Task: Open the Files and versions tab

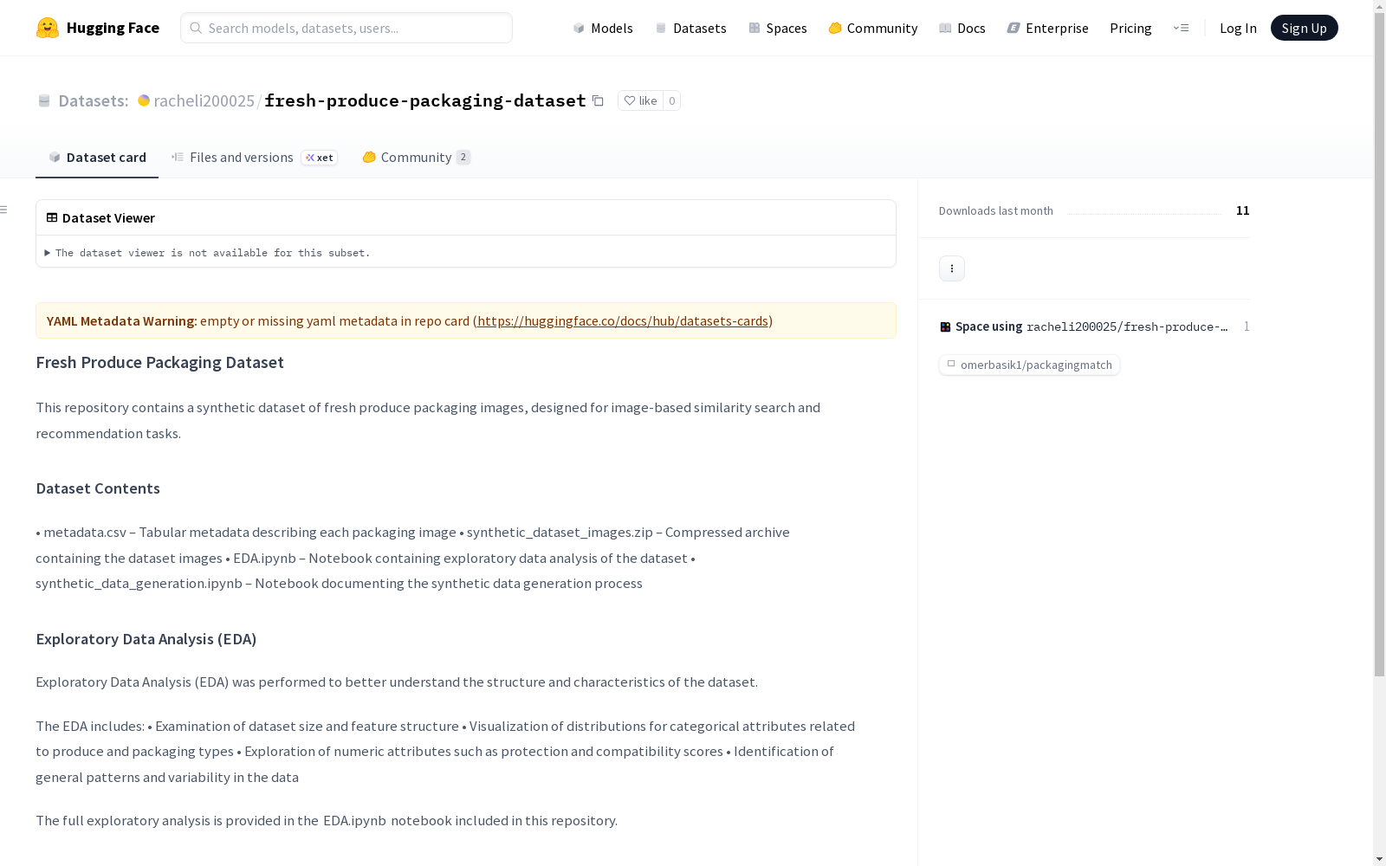Action: [x=255, y=157]
